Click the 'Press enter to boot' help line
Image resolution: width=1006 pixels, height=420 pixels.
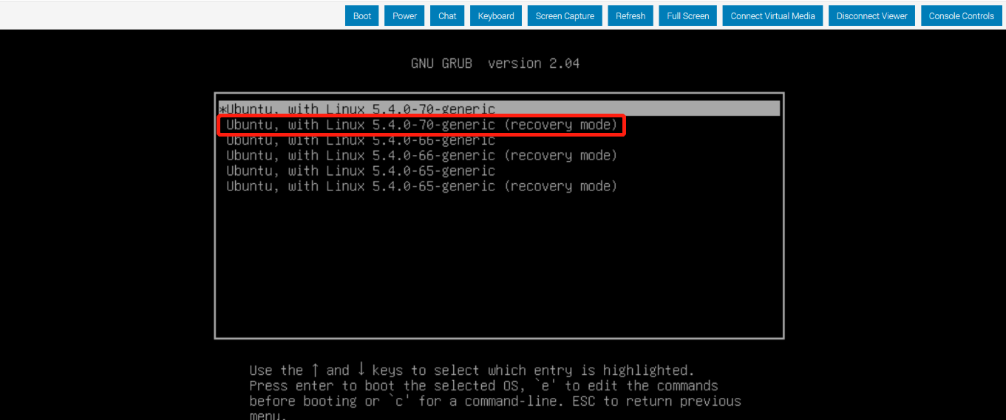tap(483, 386)
